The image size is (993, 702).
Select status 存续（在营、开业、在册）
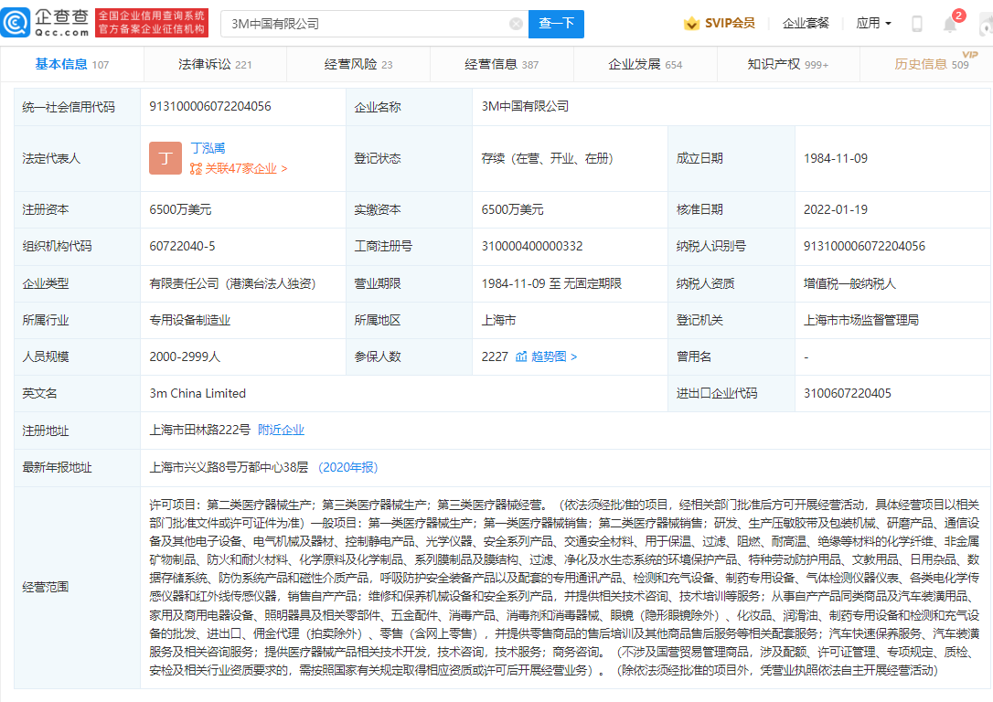coord(547,158)
